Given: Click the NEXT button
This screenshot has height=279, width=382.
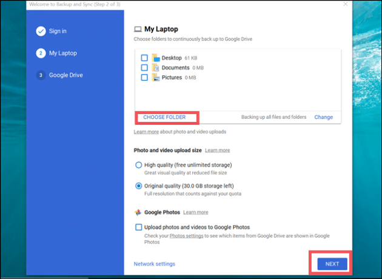Looking at the screenshot, I should pyautogui.click(x=332, y=264).
